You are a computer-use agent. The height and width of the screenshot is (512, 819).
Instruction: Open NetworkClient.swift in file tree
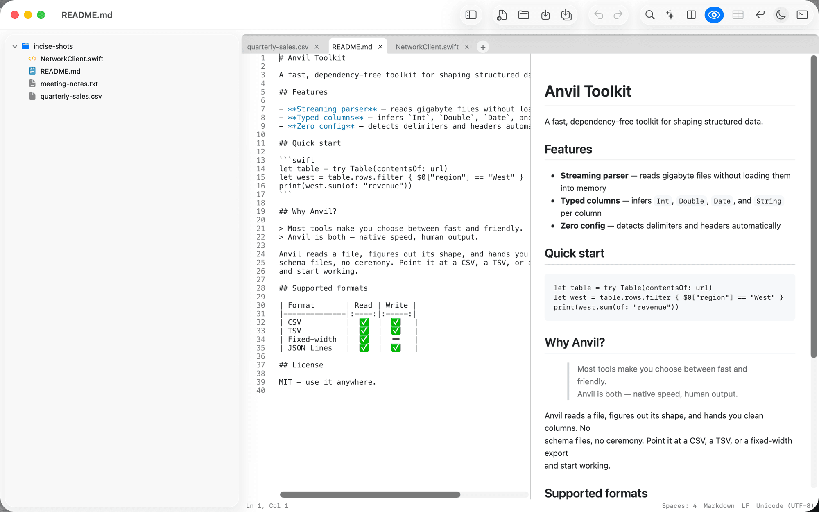[x=72, y=59]
